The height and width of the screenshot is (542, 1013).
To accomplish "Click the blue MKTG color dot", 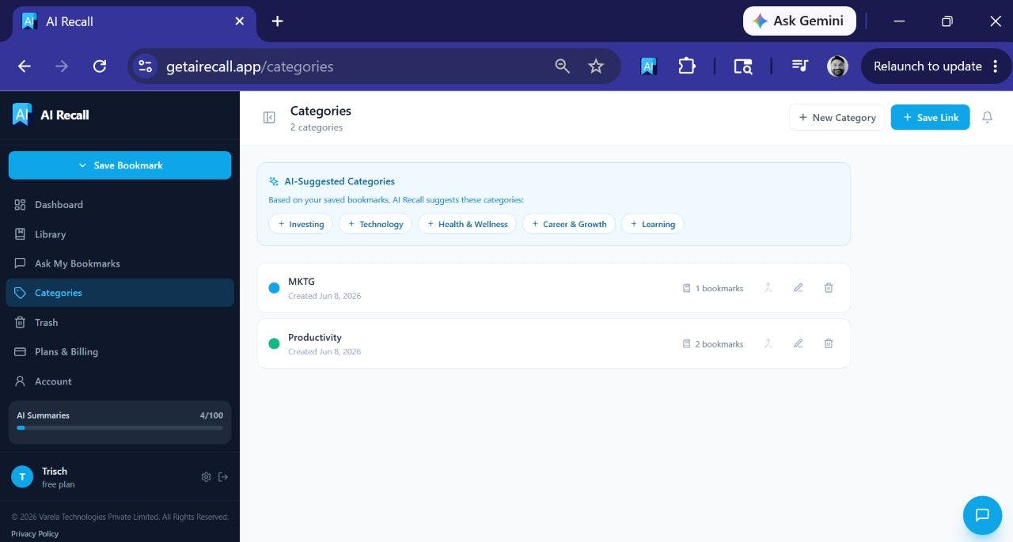I will [274, 288].
